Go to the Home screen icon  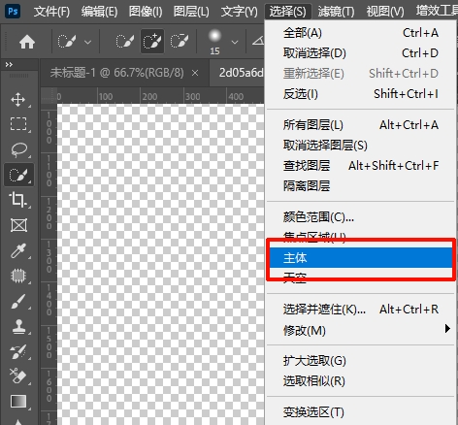(x=27, y=42)
